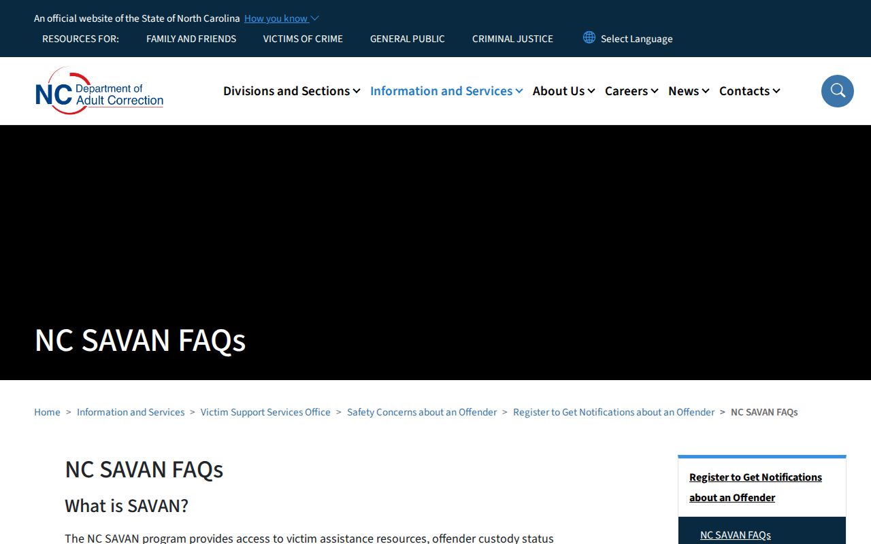Open General Public resources link
This screenshot has width=871, height=544.
(x=408, y=39)
